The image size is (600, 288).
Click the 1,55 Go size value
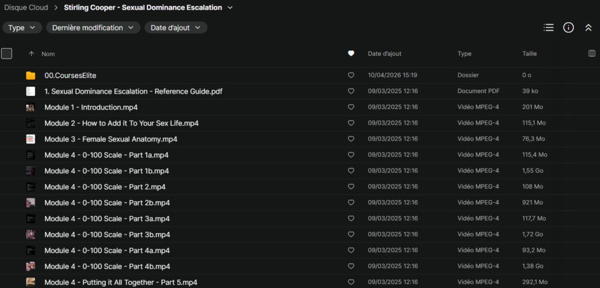532,171
